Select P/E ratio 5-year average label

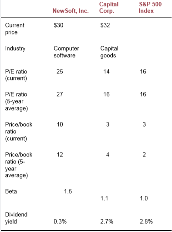pyautogui.click(x=17, y=101)
